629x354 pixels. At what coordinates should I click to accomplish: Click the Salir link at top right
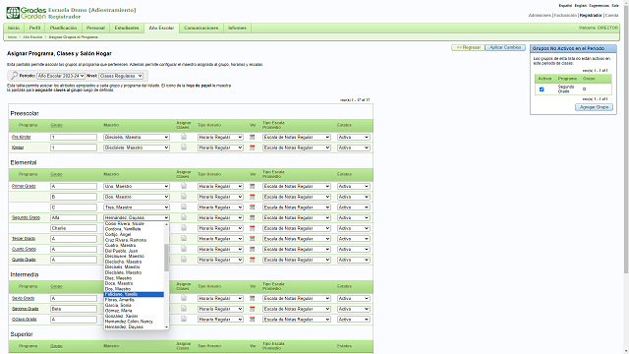point(615,6)
